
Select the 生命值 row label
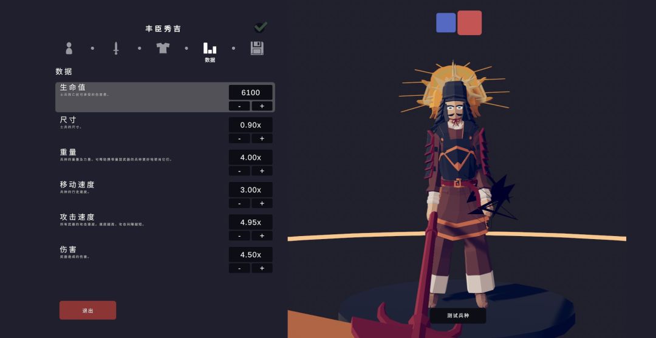[73, 87]
